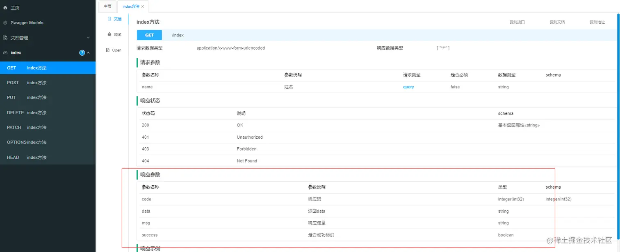Click the Not Found cell
This screenshot has width=620, height=252.
(247, 161)
